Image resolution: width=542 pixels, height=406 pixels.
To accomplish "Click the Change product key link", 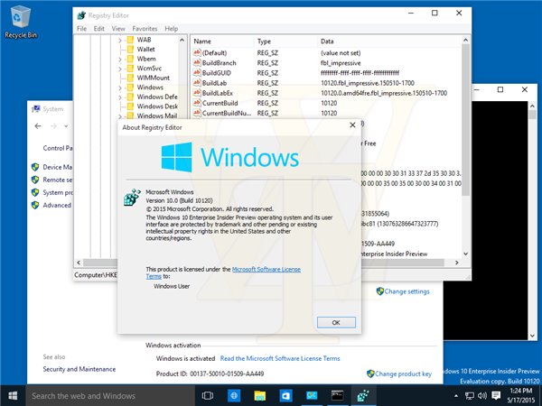I will pyautogui.click(x=404, y=373).
